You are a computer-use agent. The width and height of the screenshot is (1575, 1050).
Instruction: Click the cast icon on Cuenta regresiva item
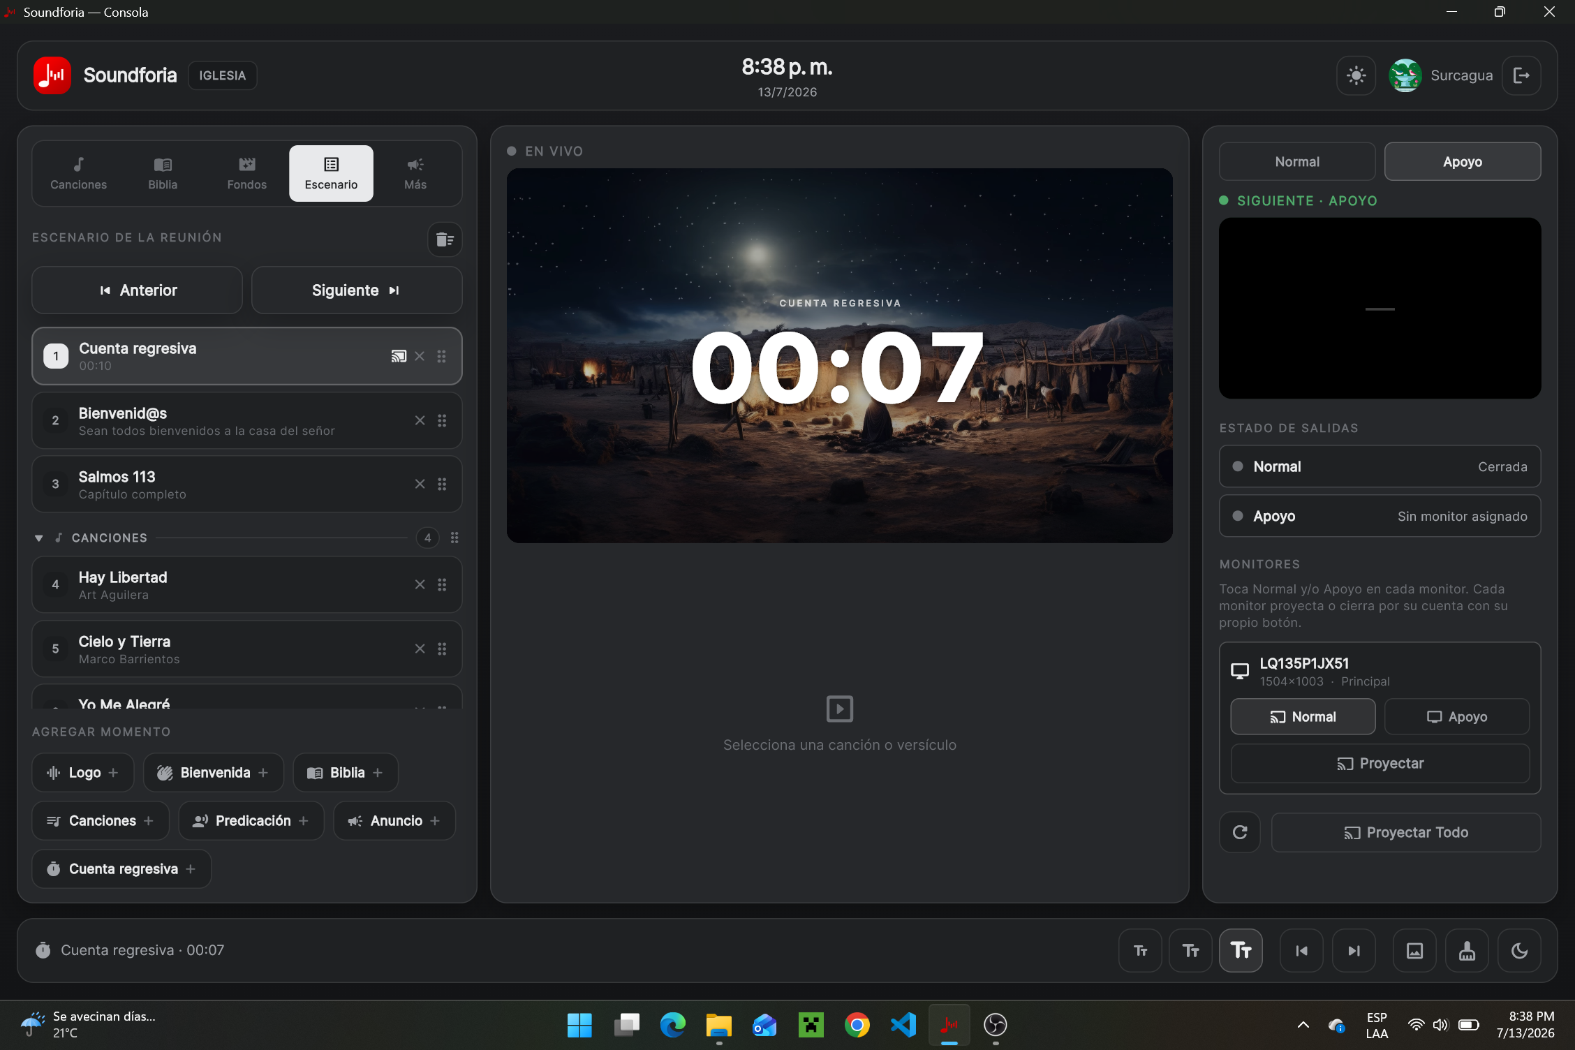click(399, 356)
